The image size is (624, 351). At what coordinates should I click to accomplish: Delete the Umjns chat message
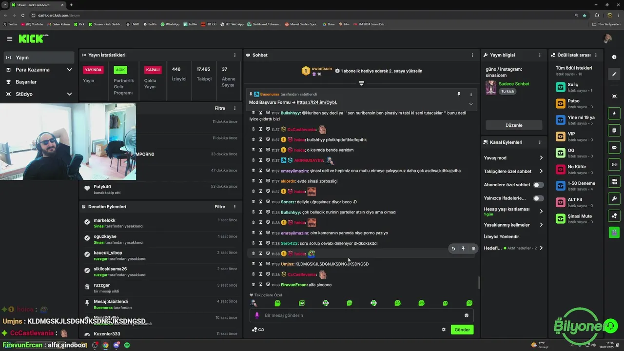(x=253, y=264)
